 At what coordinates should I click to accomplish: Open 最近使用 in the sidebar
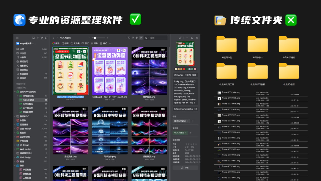pyautogui.click(x=32, y=62)
